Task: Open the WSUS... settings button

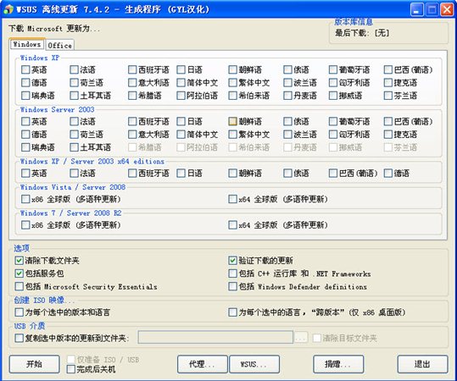Action: 254,364
